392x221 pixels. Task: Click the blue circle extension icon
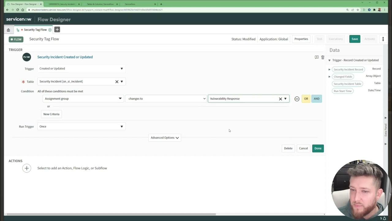click(369, 10)
